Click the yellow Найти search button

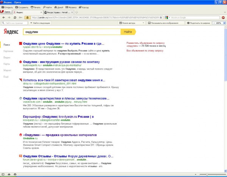click(x=128, y=32)
